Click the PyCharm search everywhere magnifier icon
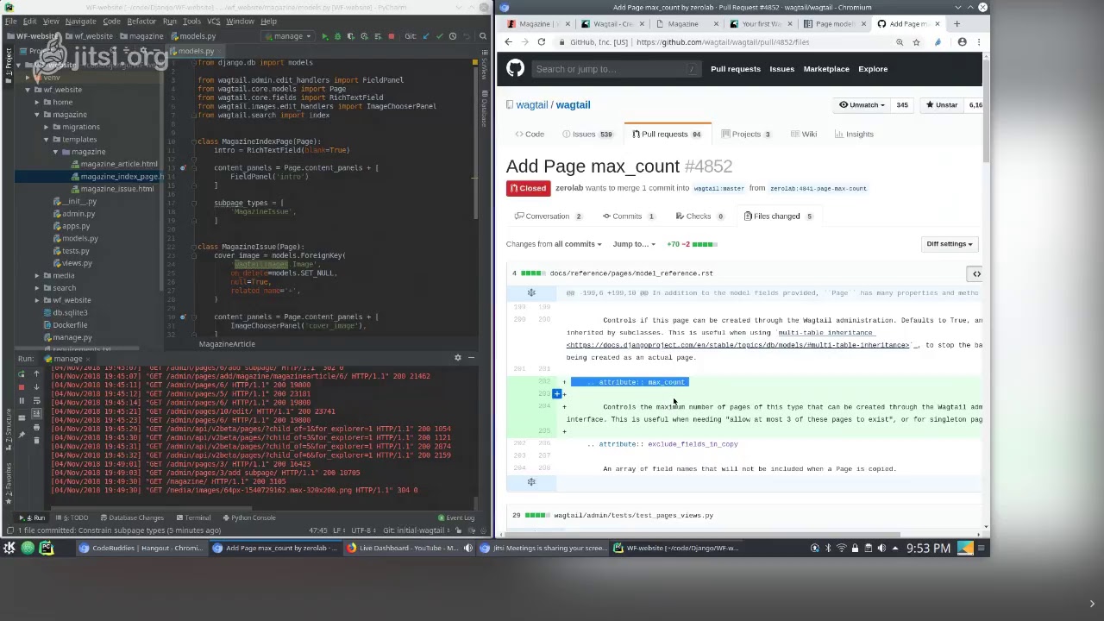 (x=483, y=36)
